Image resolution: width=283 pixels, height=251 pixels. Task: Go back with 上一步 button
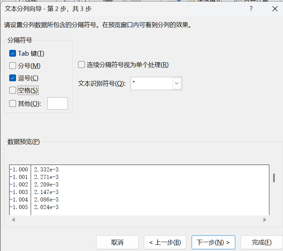(x=165, y=242)
